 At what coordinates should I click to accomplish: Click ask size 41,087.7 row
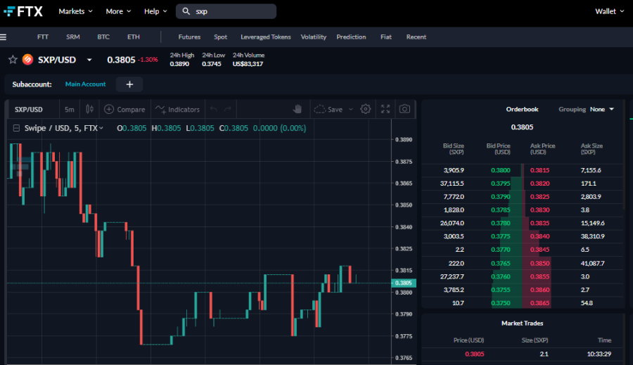click(x=593, y=263)
